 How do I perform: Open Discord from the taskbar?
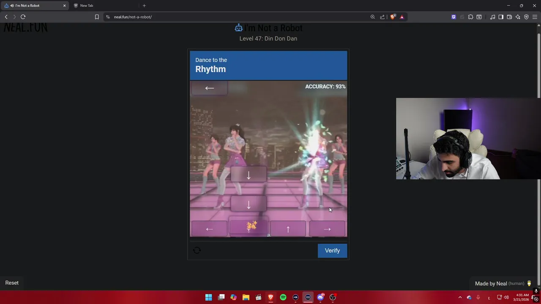coord(320,297)
